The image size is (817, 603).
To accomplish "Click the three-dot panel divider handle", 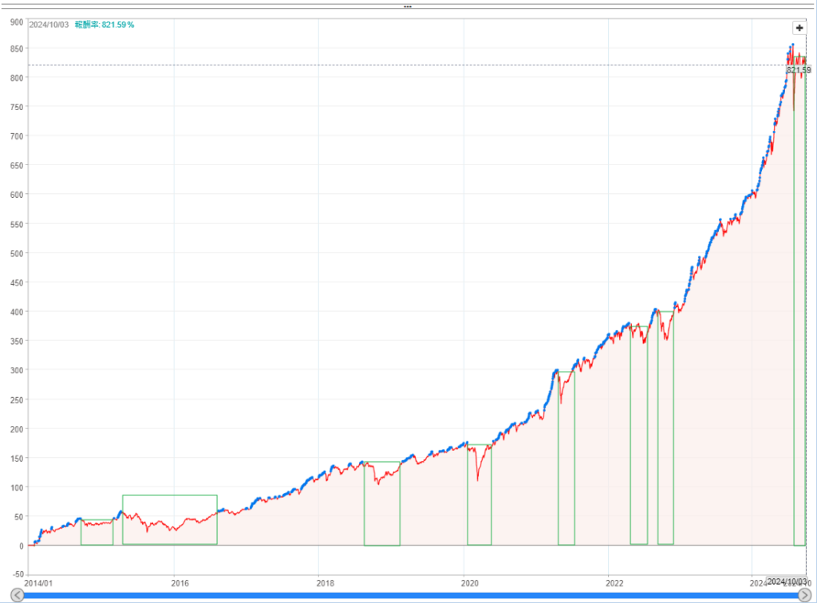I will tap(408, 6).
